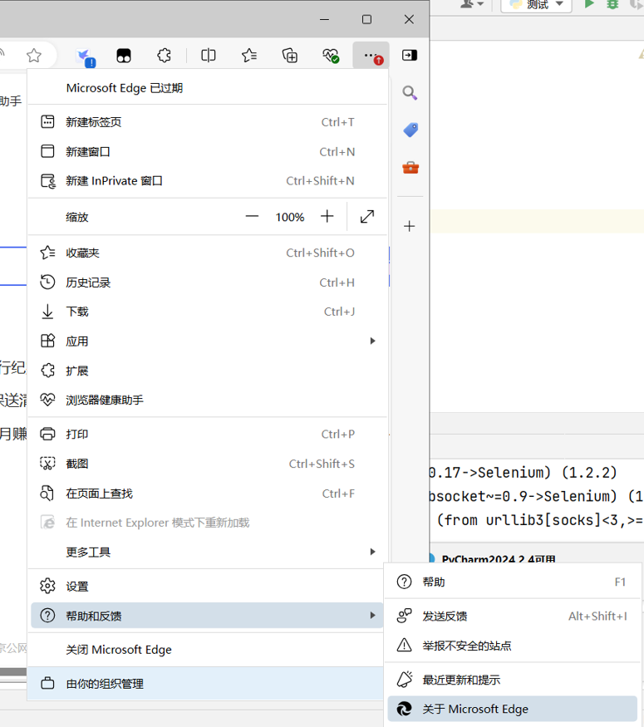Open 帮助 in the submenu

point(513,582)
